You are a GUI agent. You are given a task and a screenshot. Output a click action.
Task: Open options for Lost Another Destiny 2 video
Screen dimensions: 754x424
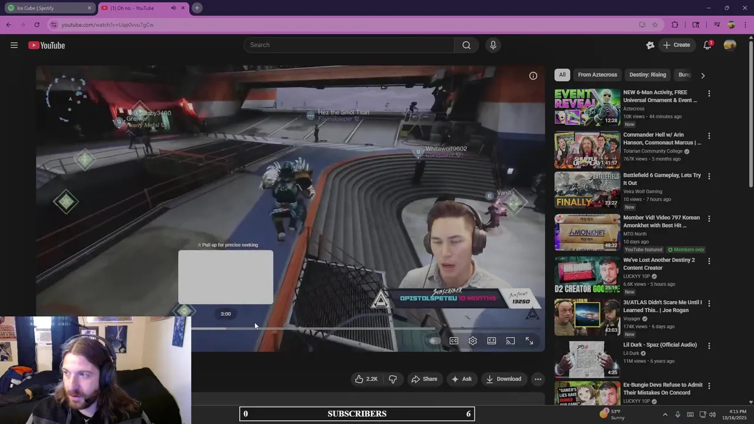coord(709,261)
